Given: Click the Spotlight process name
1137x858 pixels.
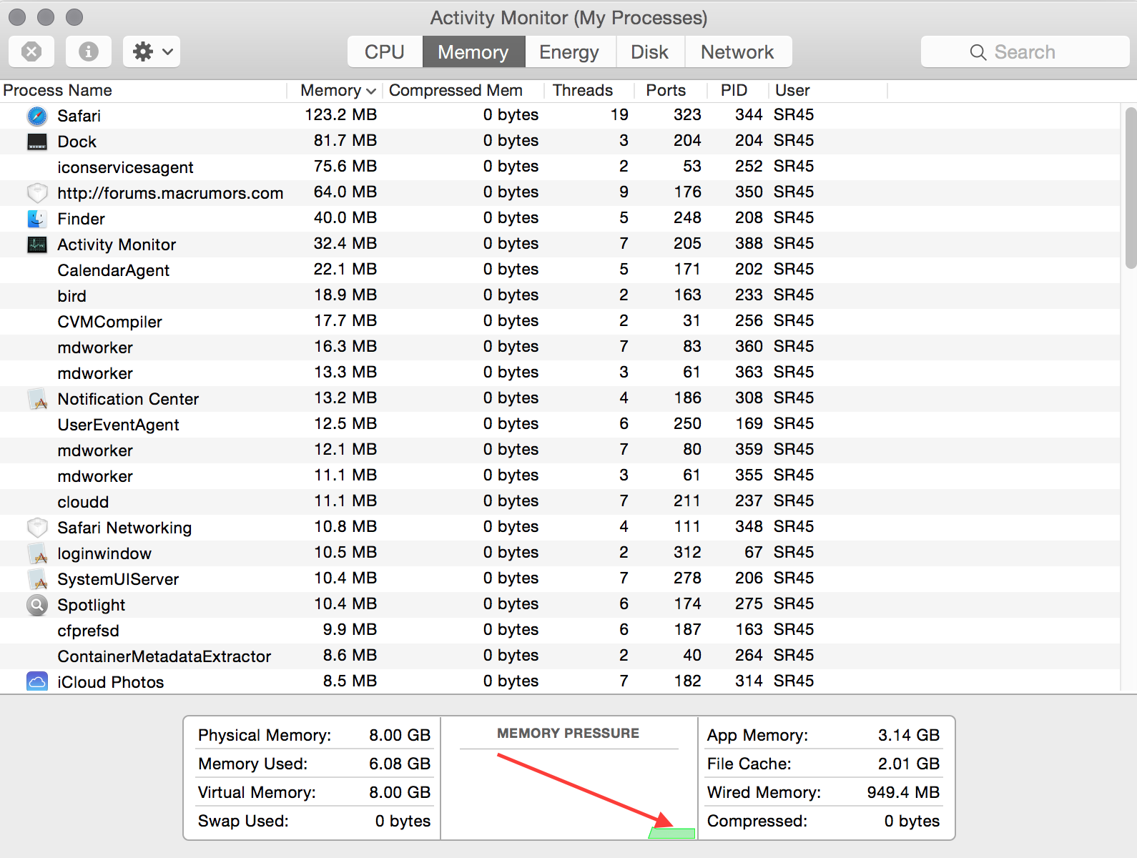Looking at the screenshot, I should tap(92, 605).
